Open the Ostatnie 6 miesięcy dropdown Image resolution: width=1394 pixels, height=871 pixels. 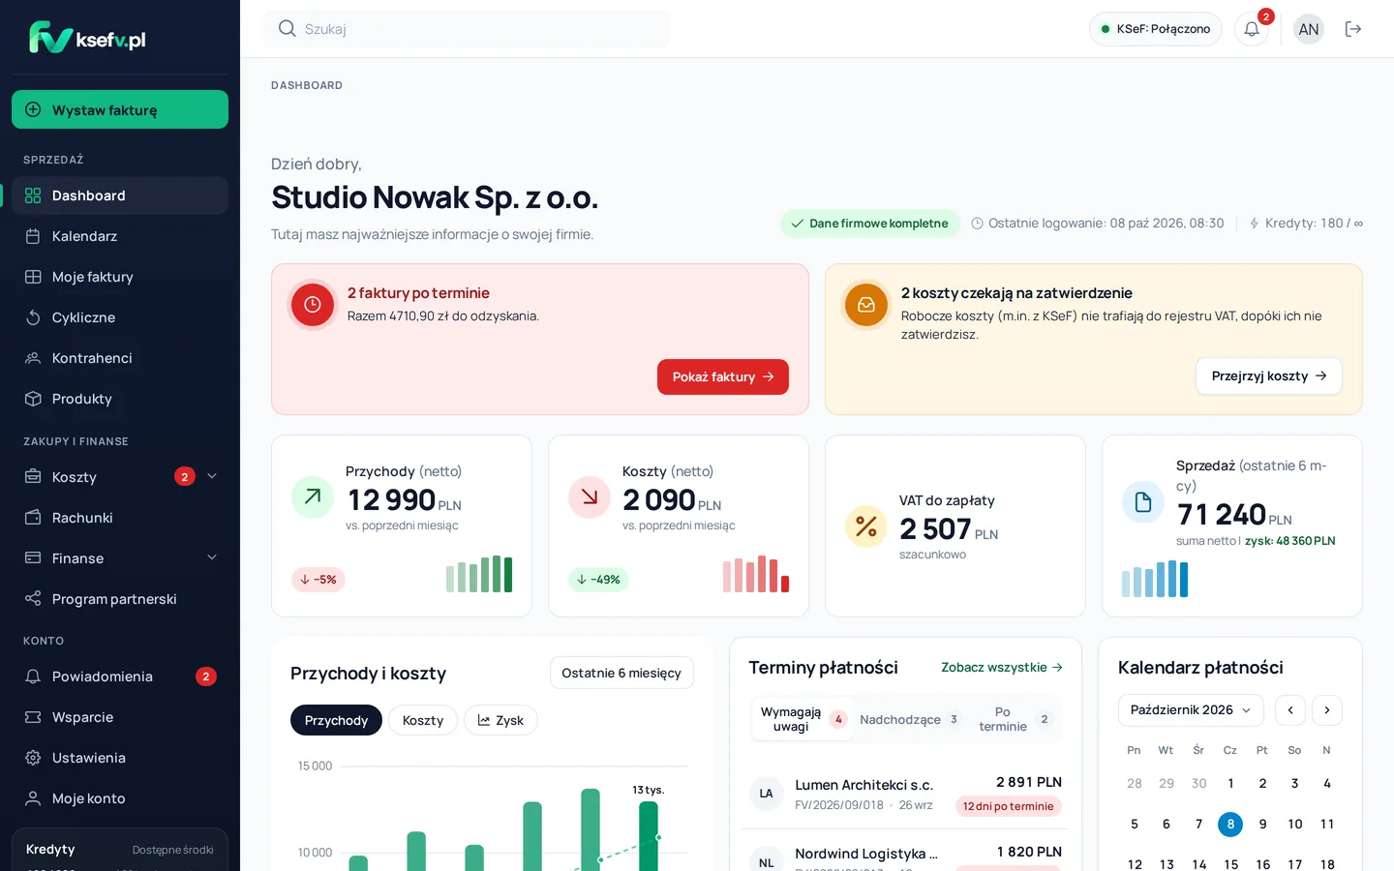click(621, 673)
